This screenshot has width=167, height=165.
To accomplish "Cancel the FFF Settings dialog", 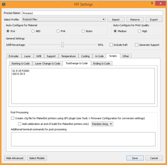I will click(154, 158).
